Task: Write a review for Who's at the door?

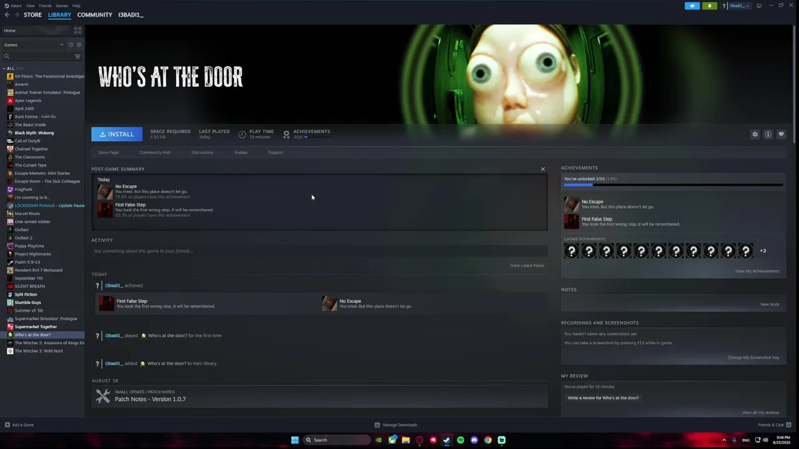Action: point(603,398)
